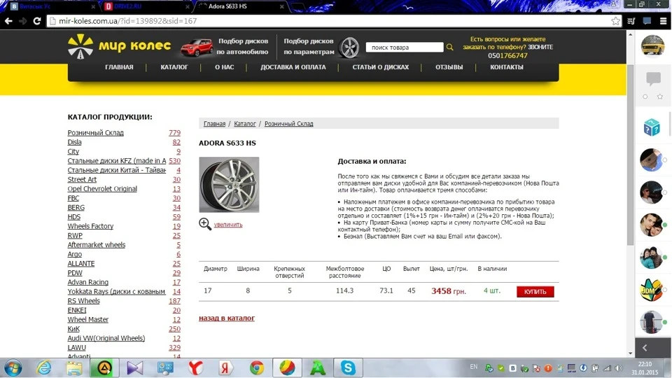Switch to the Adora S633 HS tab
This screenshot has width=672, height=378.
241,6
